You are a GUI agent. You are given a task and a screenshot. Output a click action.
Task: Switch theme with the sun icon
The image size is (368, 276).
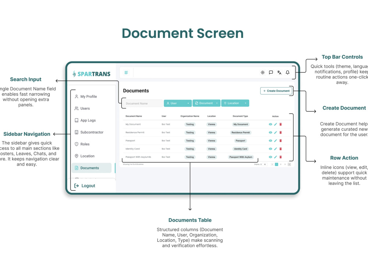263,72
